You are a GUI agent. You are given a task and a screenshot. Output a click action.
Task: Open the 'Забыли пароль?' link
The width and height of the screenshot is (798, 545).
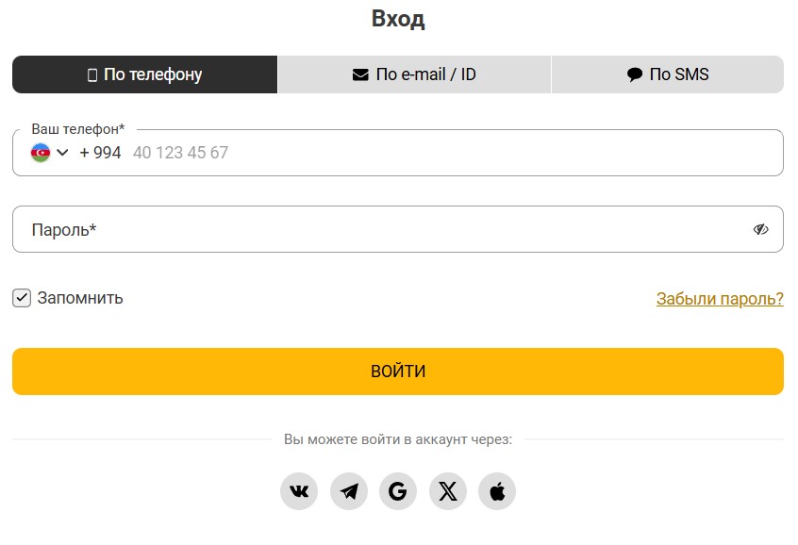[720, 299]
